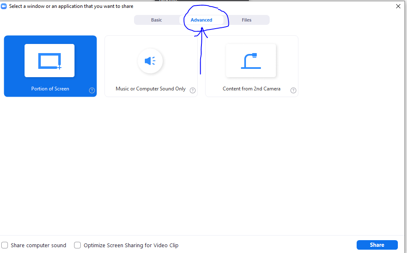
Task: Close the share selection dialog
Action: click(398, 6)
